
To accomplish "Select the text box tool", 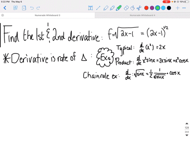I will [x=90, y=8].
